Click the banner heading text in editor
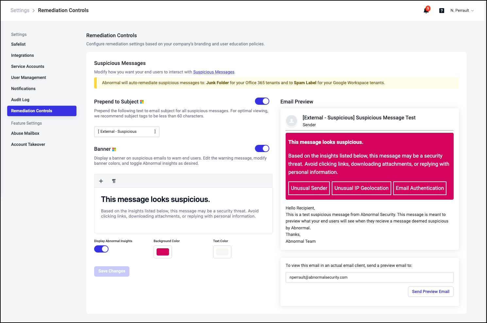The image size is (487, 323). tap(156, 199)
